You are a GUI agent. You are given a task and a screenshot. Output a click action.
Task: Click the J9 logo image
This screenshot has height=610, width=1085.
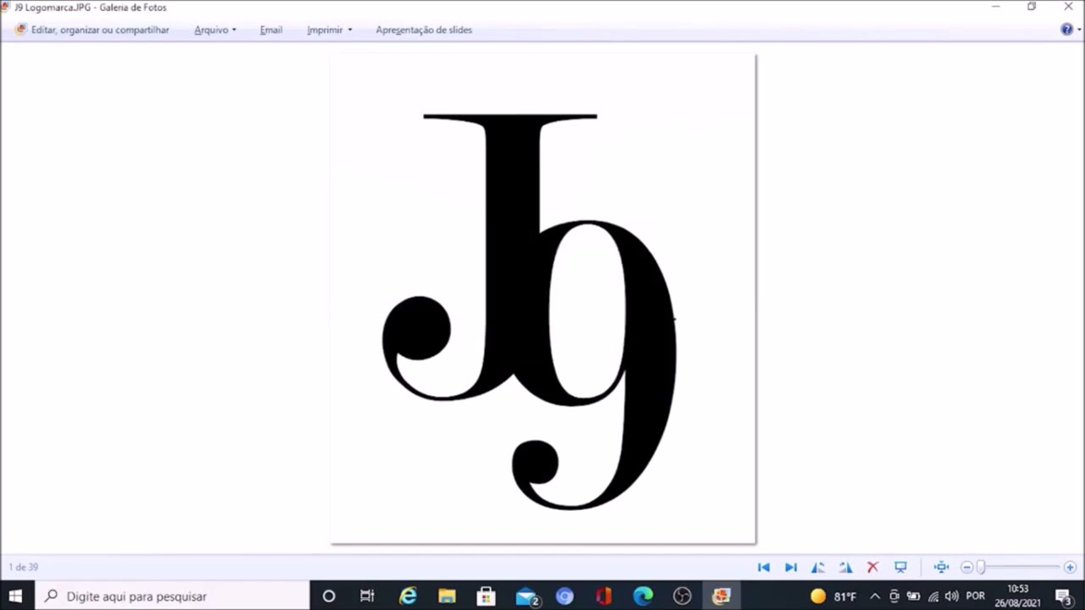542,298
